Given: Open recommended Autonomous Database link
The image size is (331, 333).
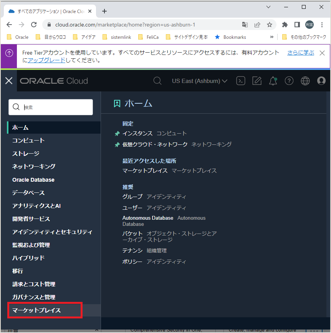Looking at the screenshot, I should tap(148, 218).
